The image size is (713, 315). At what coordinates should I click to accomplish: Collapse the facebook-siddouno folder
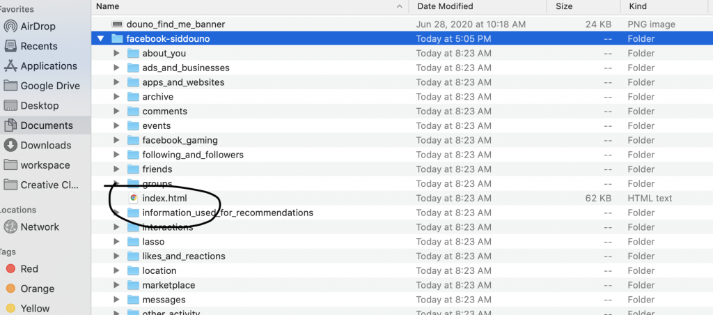click(x=100, y=39)
